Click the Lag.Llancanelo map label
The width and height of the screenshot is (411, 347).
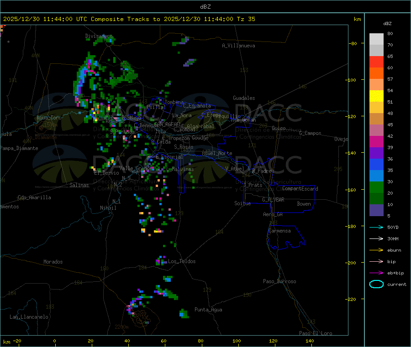click(29, 317)
